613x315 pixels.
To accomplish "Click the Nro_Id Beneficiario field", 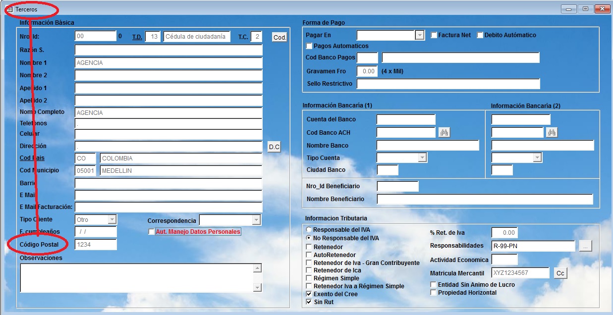I will pyautogui.click(x=397, y=186).
